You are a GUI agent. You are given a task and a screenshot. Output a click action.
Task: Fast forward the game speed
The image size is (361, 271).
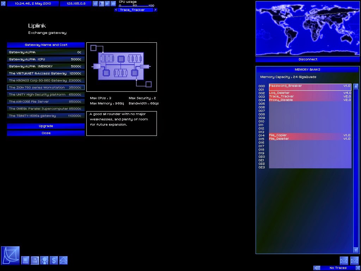[106, 4]
